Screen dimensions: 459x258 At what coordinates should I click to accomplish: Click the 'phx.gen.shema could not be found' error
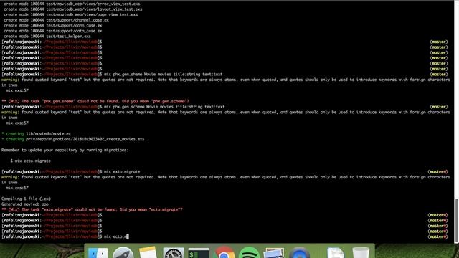95,101
